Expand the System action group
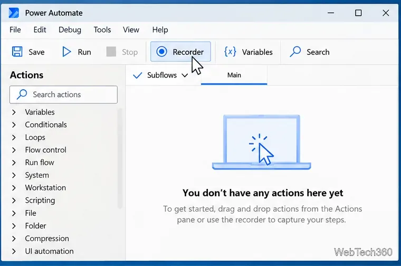 click(14, 175)
